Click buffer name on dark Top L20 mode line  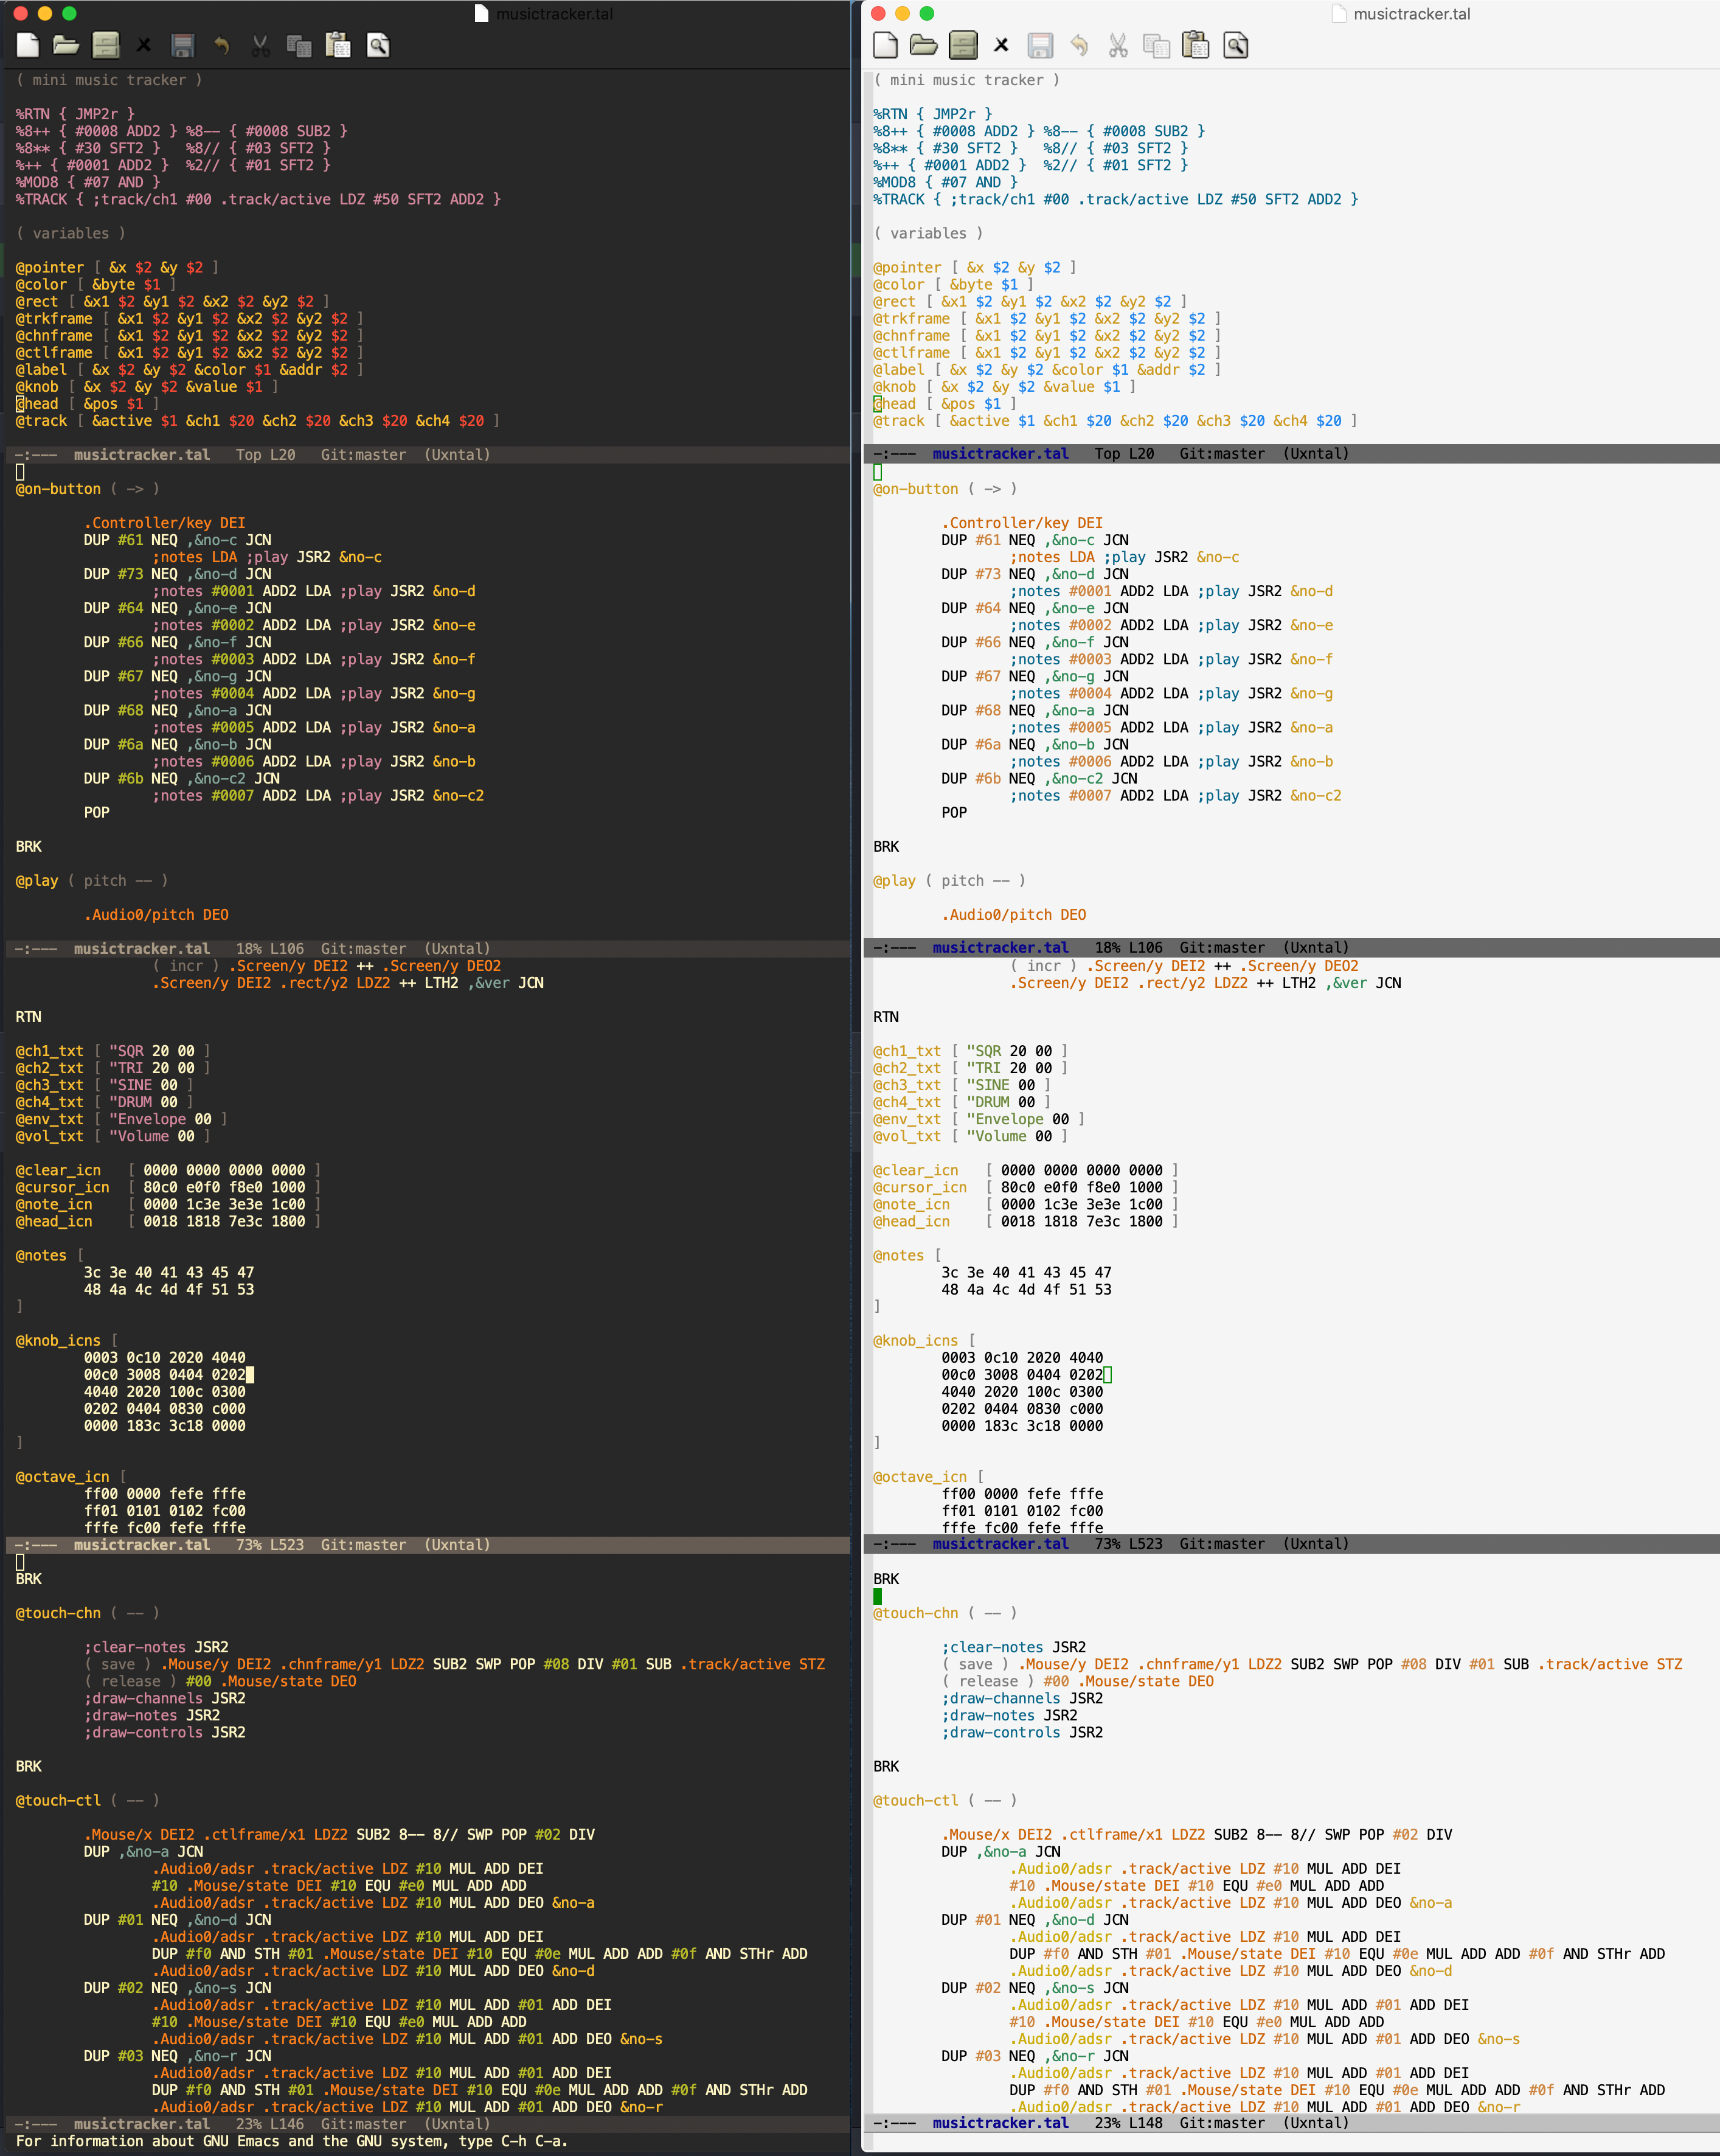tap(142, 455)
